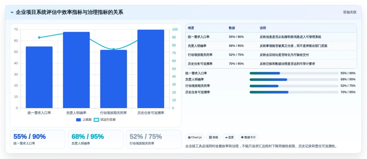Click table value 70% / 95%
367x159 pixels.
coord(236,64)
